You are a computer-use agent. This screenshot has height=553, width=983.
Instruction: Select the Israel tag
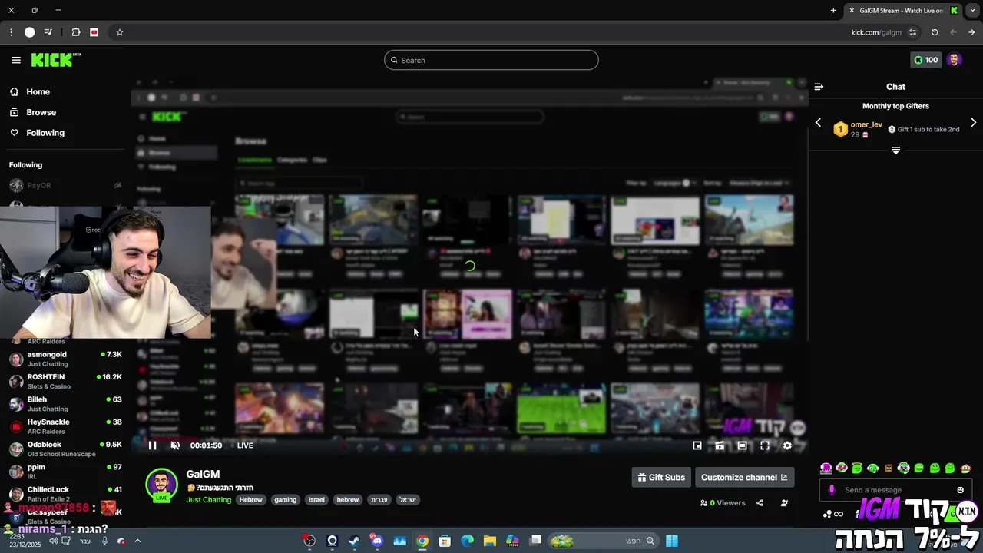click(x=316, y=500)
